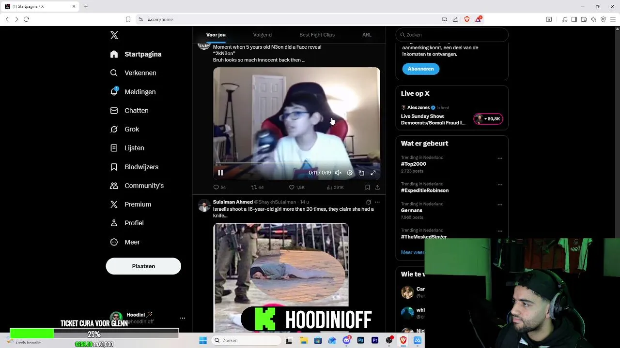
Task: Toggle the browser sidebar panel
Action: [574, 19]
